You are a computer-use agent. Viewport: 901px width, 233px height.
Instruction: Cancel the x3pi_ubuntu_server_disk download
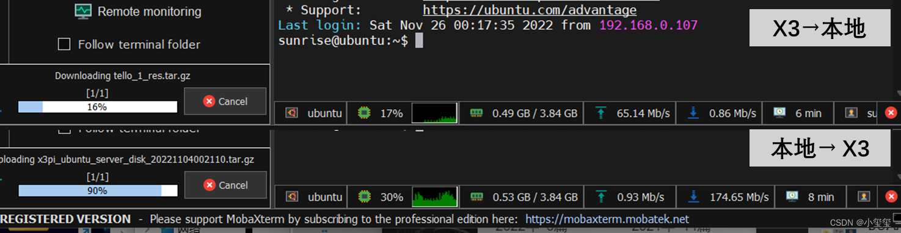pyautogui.click(x=225, y=185)
